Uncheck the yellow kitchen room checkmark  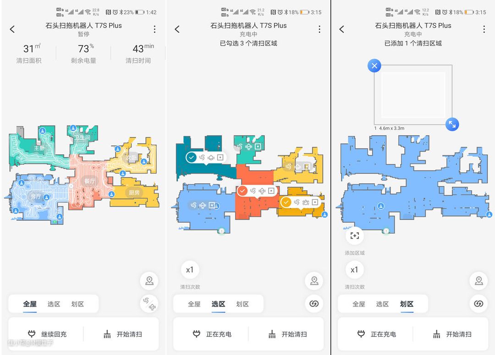pyautogui.click(x=286, y=202)
